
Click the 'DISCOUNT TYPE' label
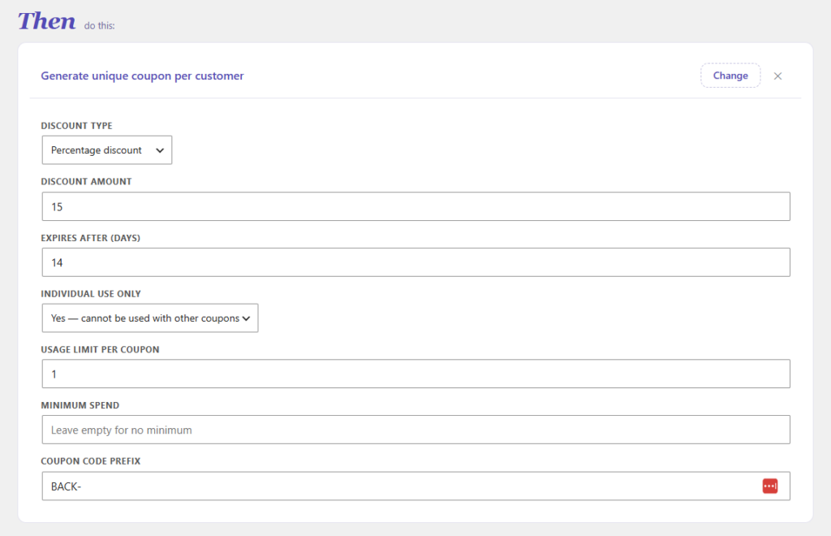click(77, 126)
